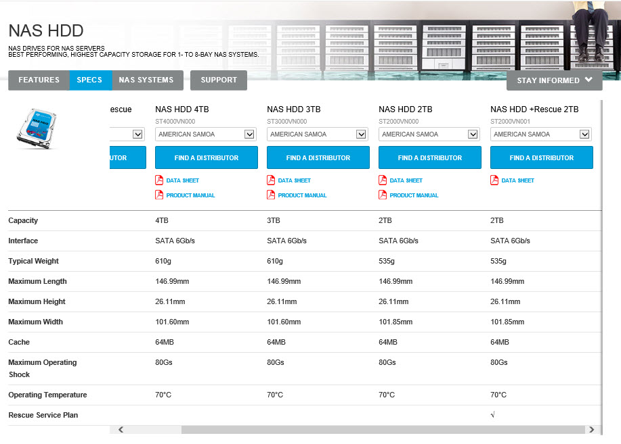
Task: Click model number ST4000VN000
Action: 175,122
